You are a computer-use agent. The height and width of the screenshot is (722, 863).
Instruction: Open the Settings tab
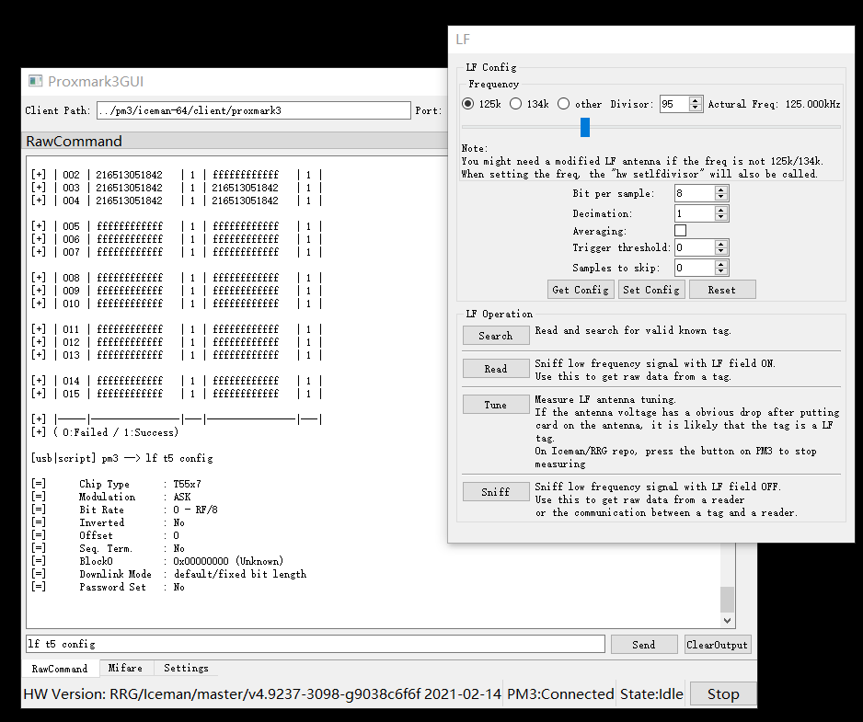point(186,669)
